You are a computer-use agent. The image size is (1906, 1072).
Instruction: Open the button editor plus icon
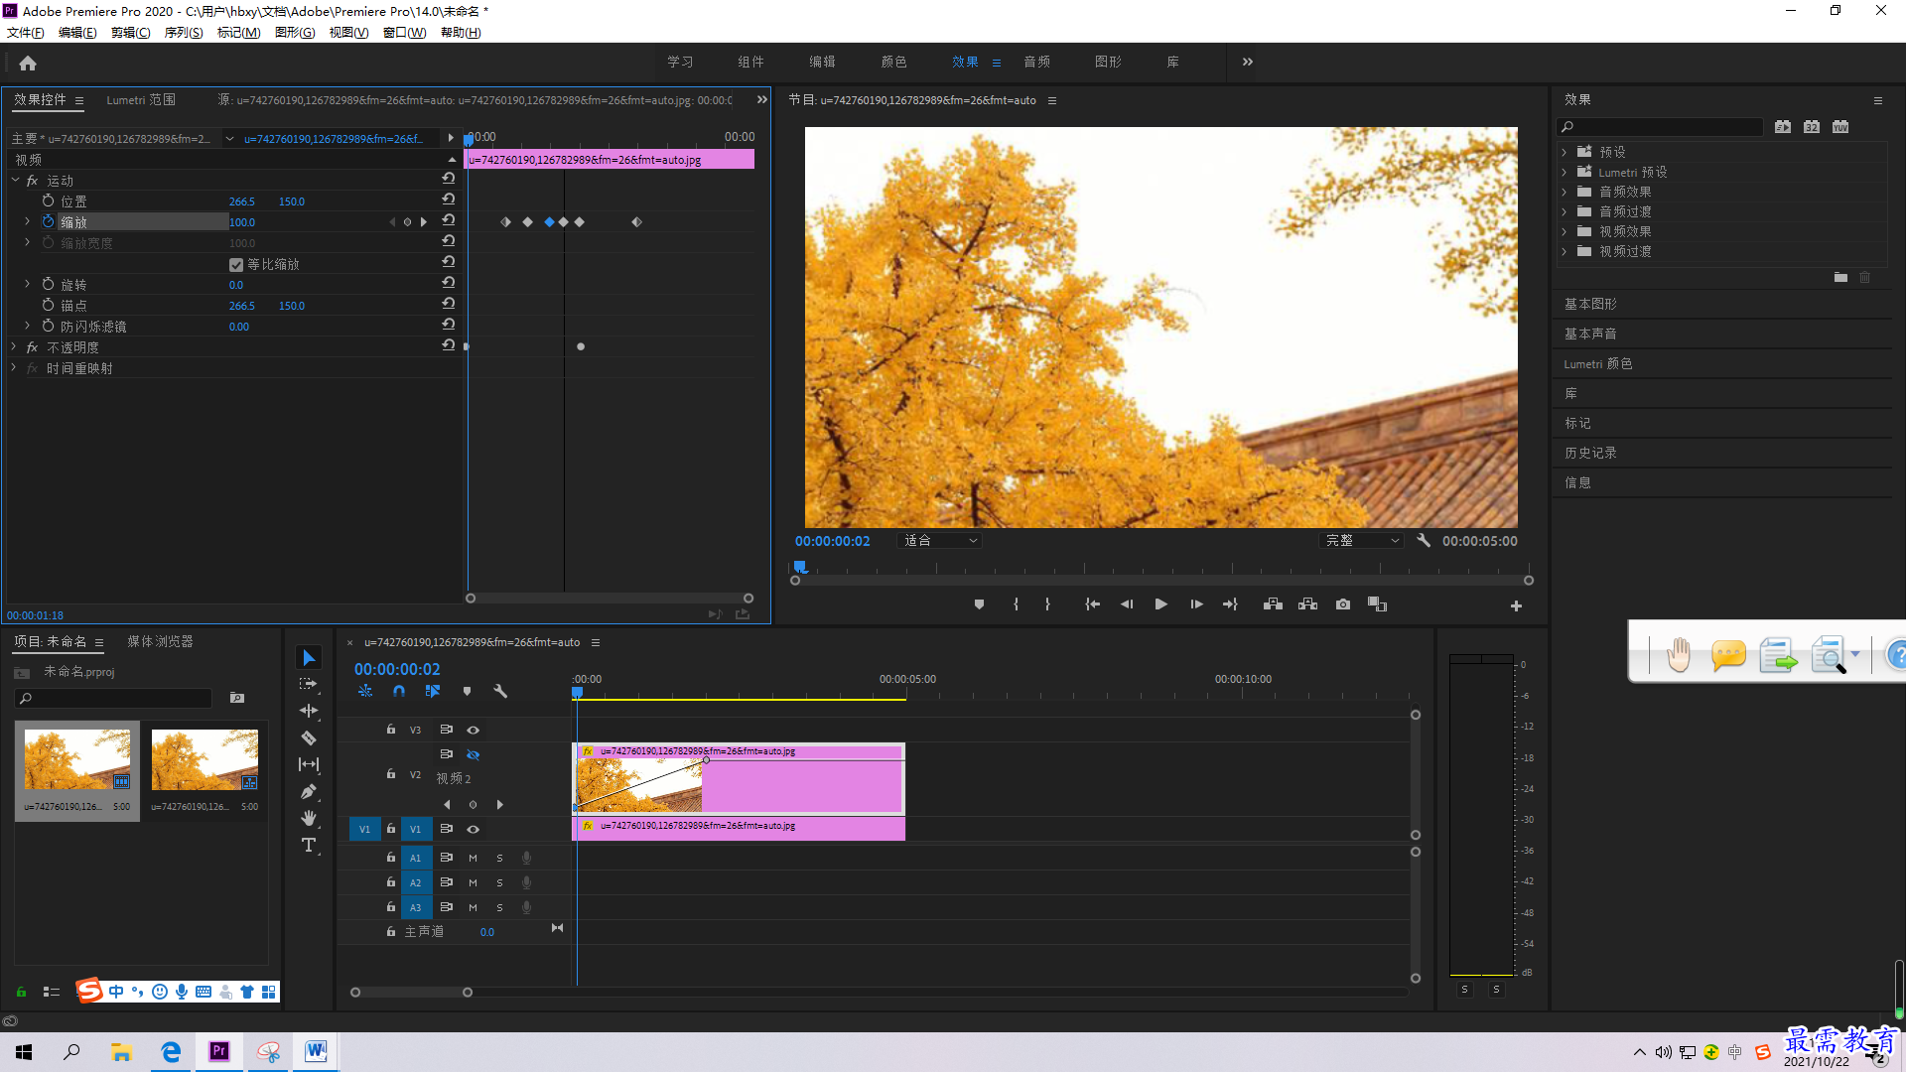(x=1516, y=605)
